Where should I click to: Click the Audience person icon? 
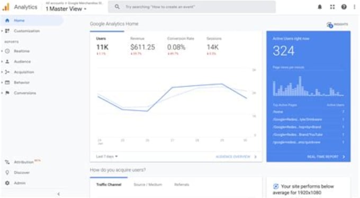coord(7,61)
